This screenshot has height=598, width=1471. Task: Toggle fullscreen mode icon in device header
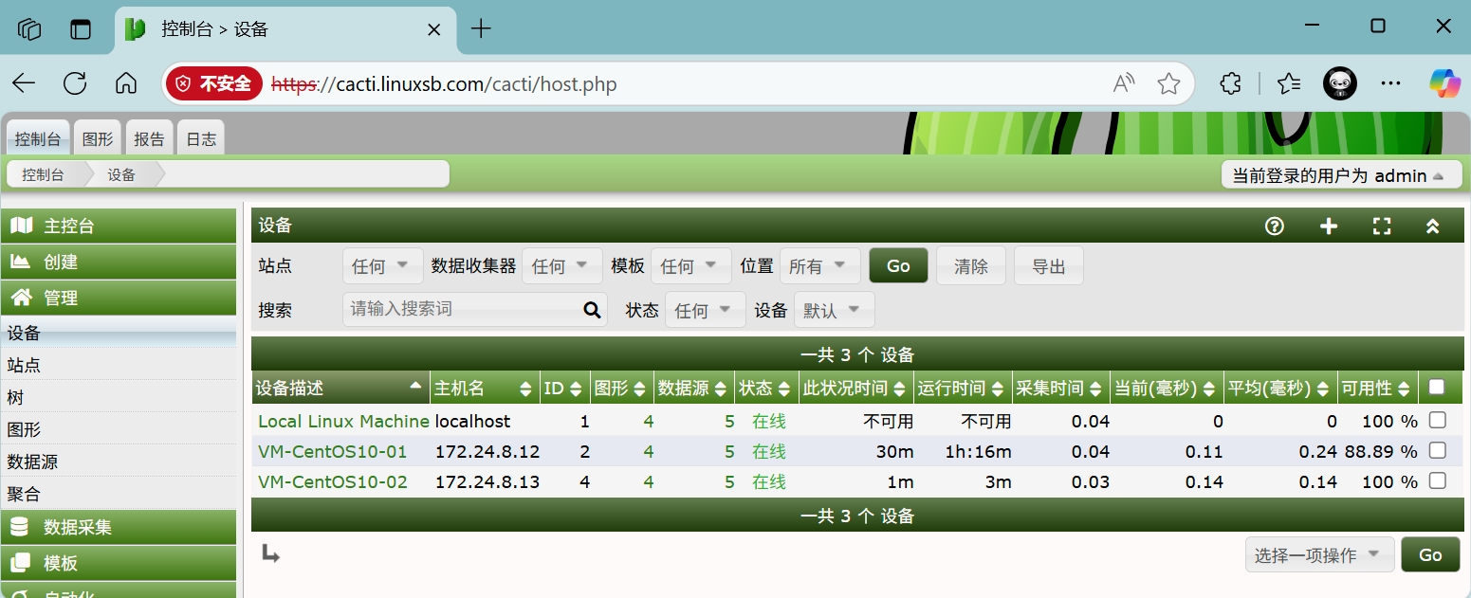pyautogui.click(x=1382, y=226)
